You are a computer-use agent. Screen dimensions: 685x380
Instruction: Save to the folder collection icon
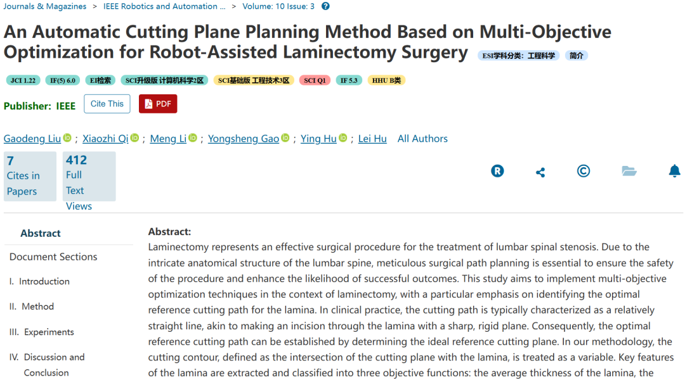click(629, 171)
